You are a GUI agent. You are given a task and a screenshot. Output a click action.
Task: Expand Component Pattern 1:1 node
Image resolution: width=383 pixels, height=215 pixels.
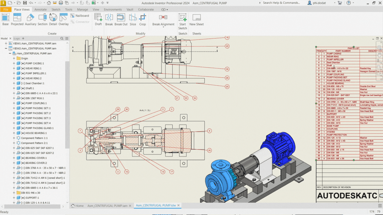(14, 138)
